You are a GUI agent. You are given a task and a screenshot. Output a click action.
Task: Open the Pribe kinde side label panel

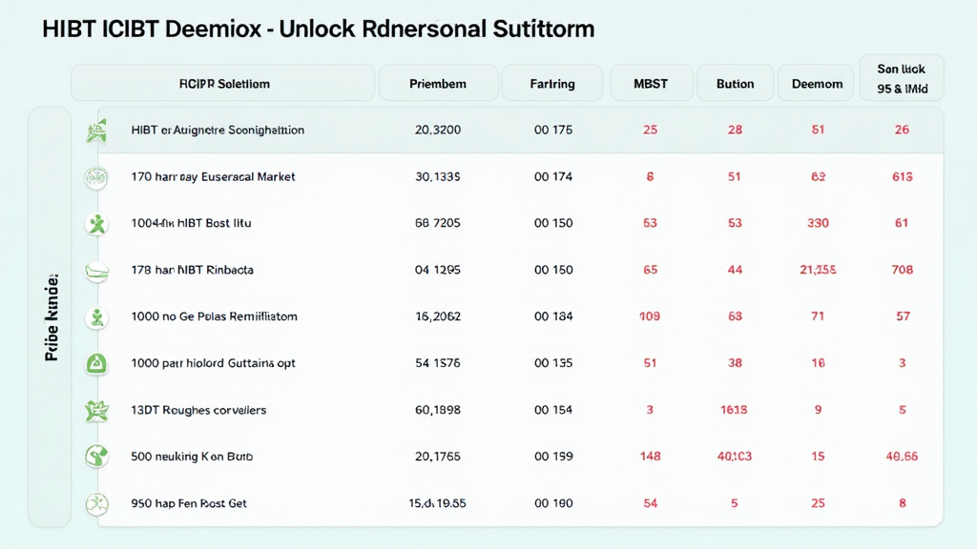pyautogui.click(x=51, y=317)
